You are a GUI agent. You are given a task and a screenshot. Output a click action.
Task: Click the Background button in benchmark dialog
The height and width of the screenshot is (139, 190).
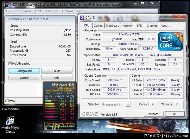(24, 71)
